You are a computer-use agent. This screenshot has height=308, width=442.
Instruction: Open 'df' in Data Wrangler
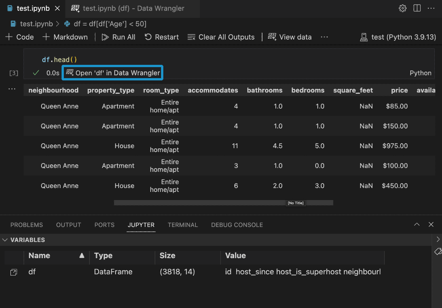[112, 73]
